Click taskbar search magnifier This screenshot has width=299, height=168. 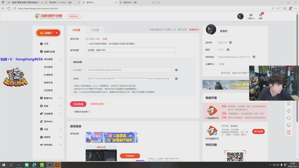pyautogui.click(x=11, y=165)
